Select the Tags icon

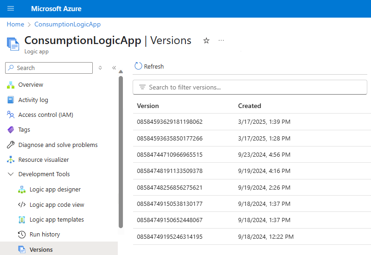[11, 130]
